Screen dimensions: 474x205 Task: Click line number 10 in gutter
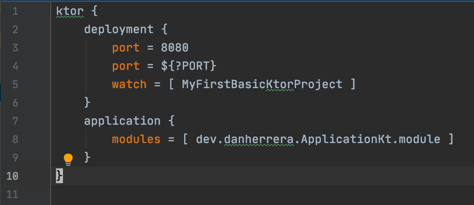click(12, 176)
